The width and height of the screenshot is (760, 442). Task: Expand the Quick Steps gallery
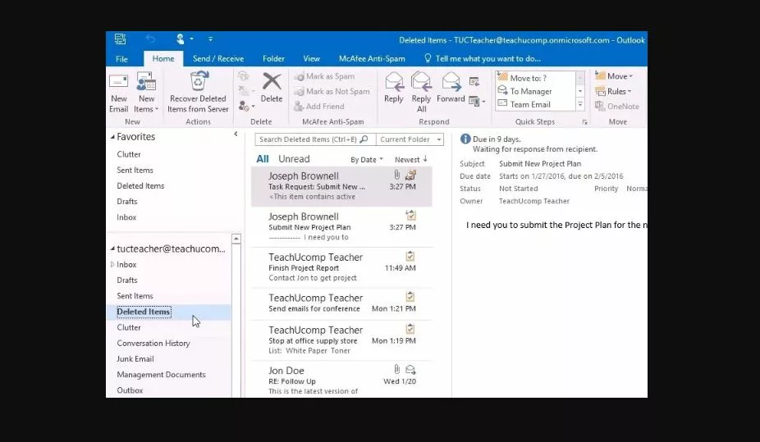tap(580, 104)
